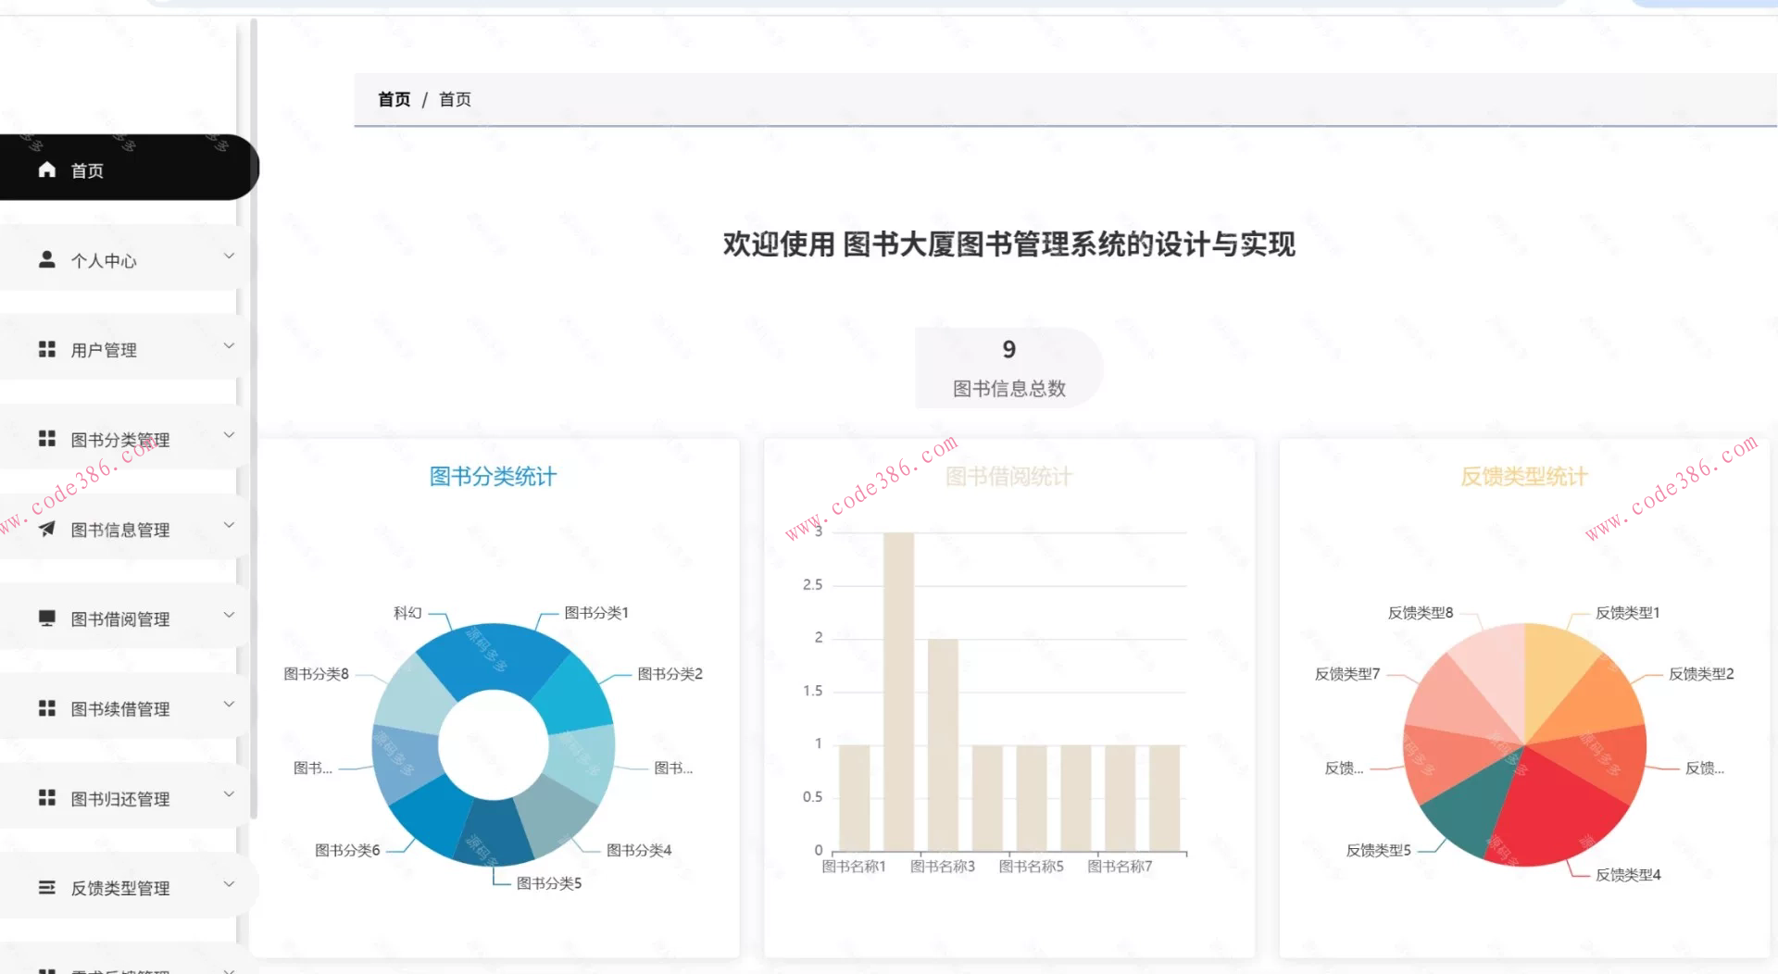1778x974 pixels.
Task: Click the grid icon beside 用户管理
Action: coord(47,349)
